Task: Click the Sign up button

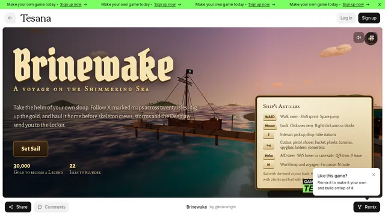Action: tap(369, 18)
